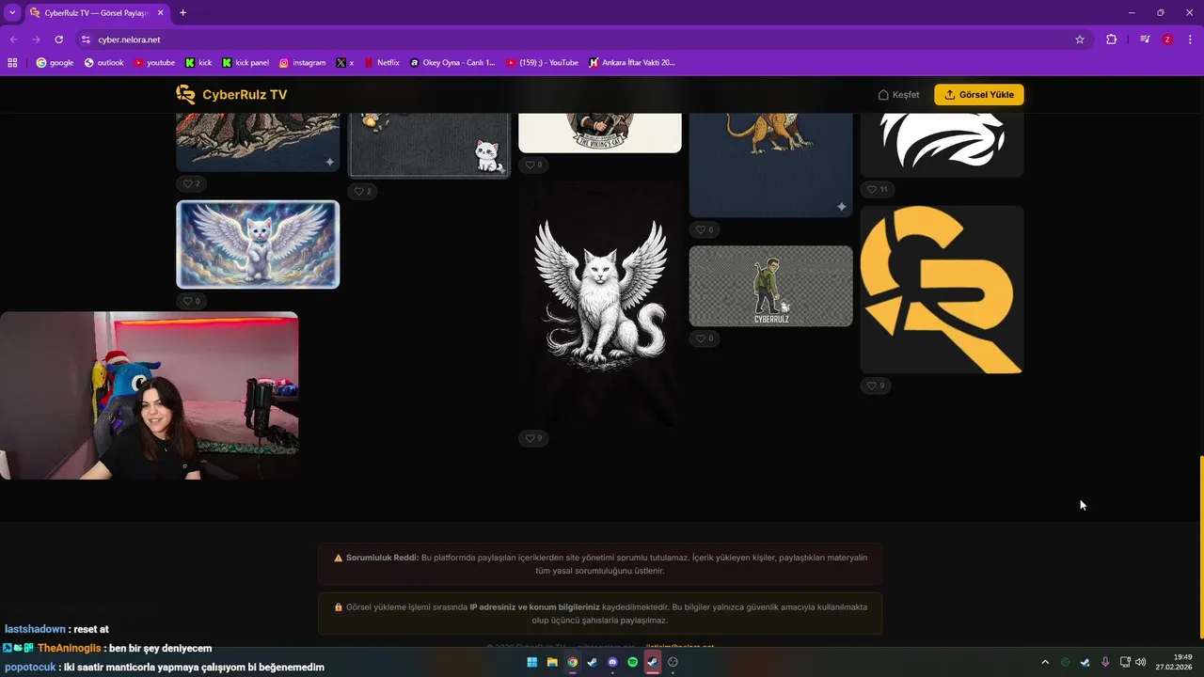Click the address bar showing cyber.nelora.net
This screenshot has width=1204, height=677.
583,39
